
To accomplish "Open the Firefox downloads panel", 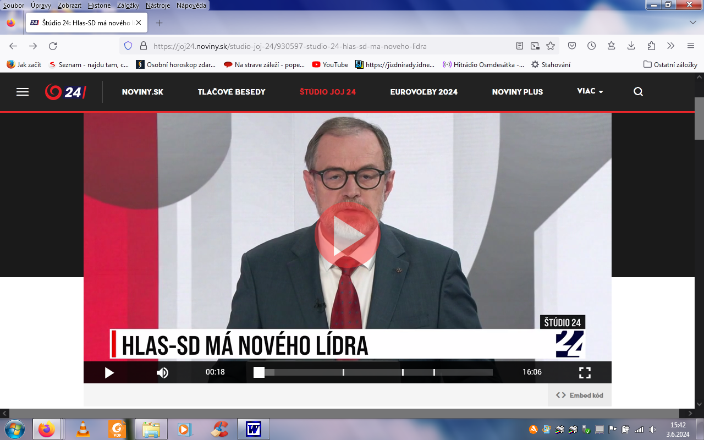I will point(631,46).
